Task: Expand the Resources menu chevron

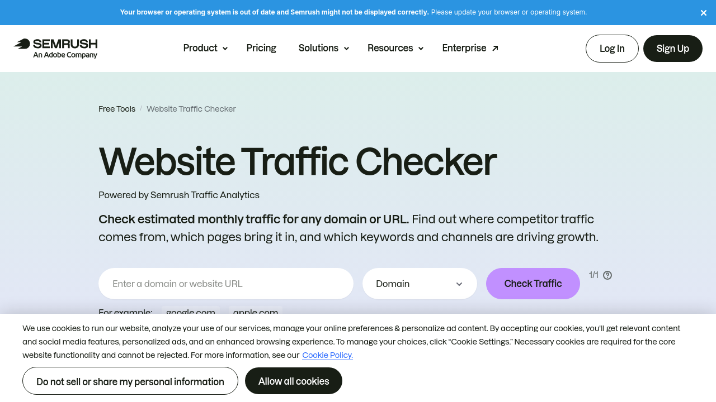Action: point(421,49)
